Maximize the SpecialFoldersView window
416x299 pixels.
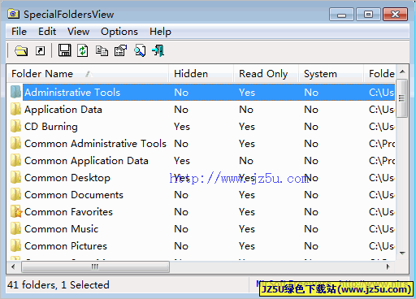(368, 15)
